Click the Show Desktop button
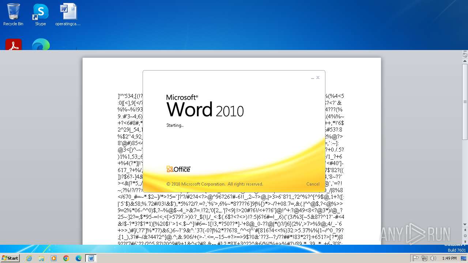Viewport: 468px width, 263px height. 464,258
